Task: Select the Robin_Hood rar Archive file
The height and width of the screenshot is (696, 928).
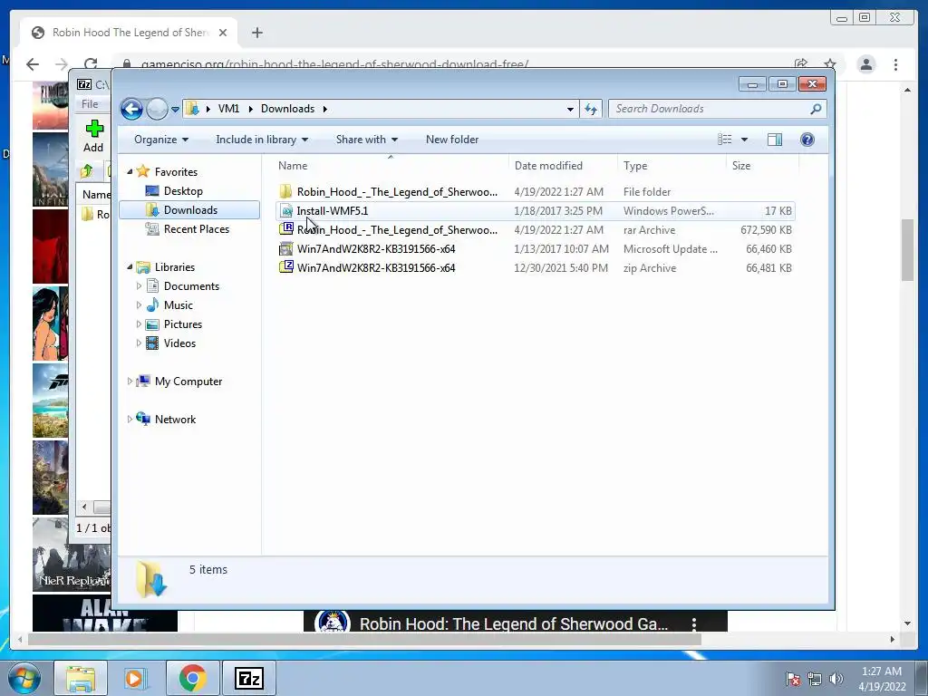Action: coord(535,229)
